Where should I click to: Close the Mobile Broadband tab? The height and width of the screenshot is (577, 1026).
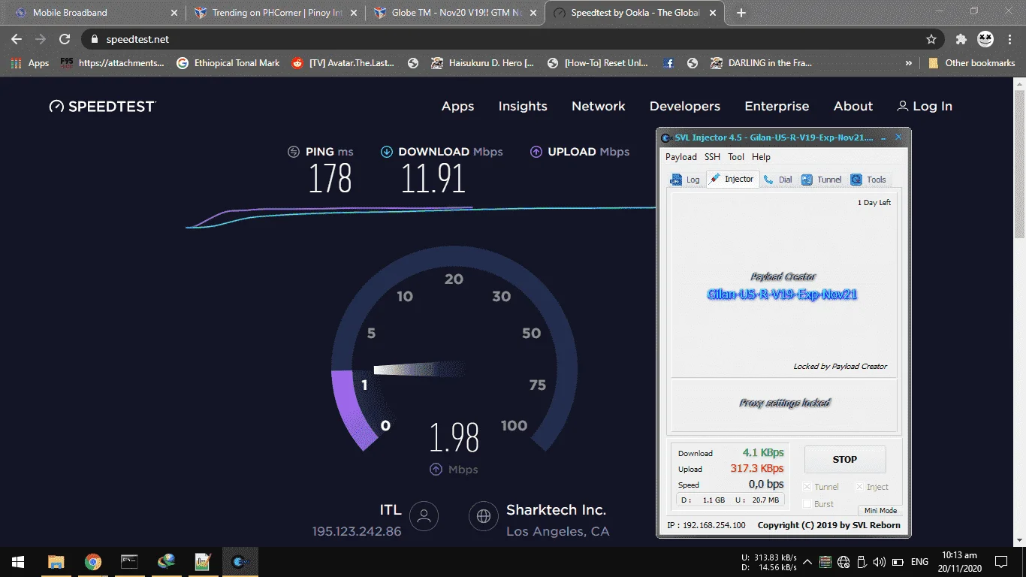pos(174,13)
